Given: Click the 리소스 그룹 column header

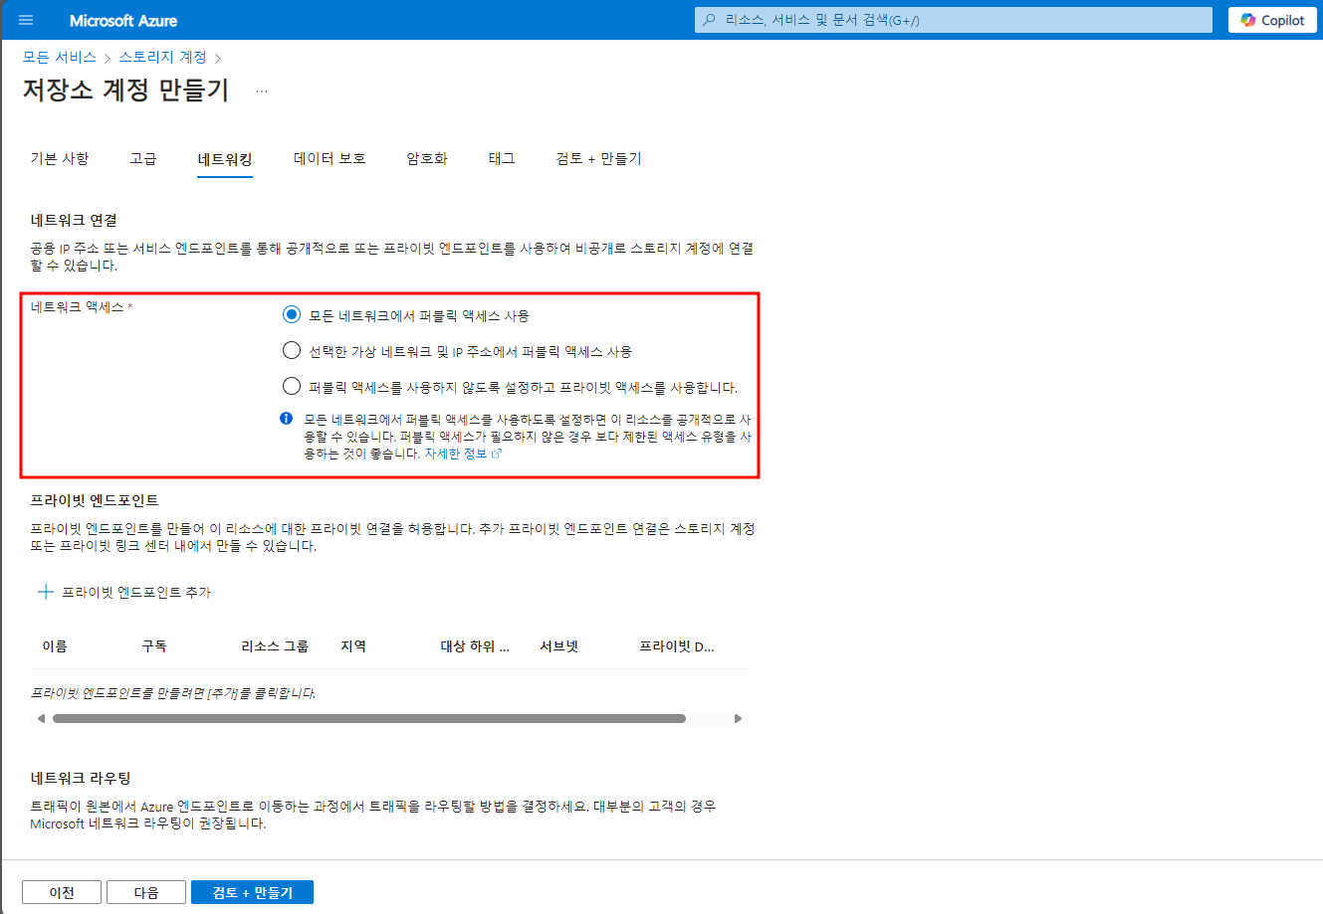Looking at the screenshot, I should pyautogui.click(x=275, y=646).
